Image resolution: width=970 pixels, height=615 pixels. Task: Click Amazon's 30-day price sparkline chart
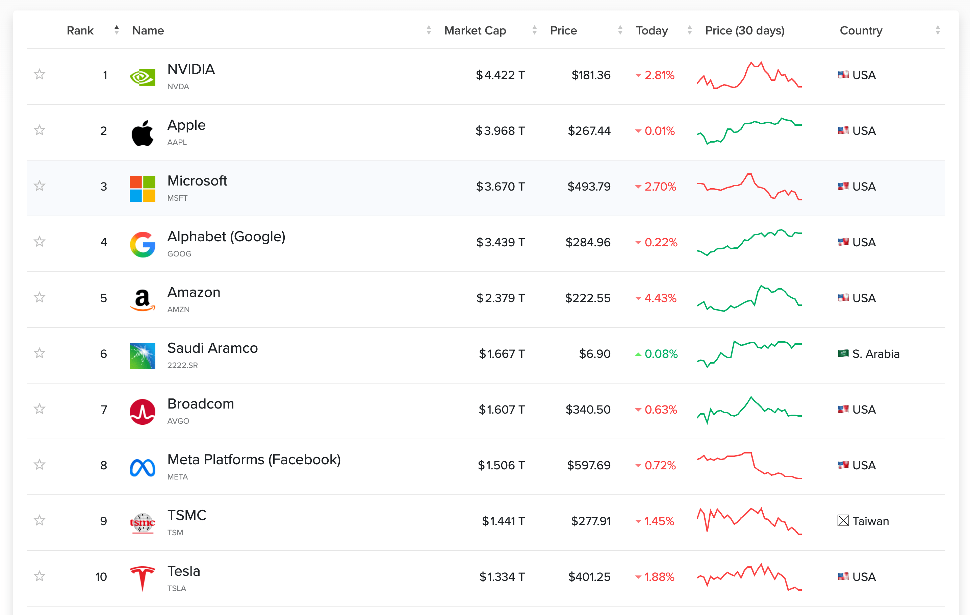[x=749, y=298]
